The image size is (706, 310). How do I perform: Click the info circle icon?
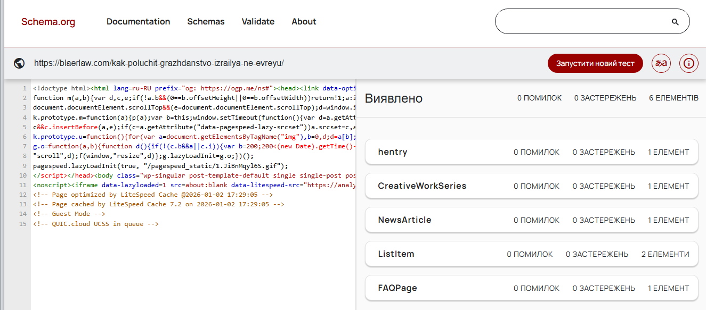coord(689,63)
